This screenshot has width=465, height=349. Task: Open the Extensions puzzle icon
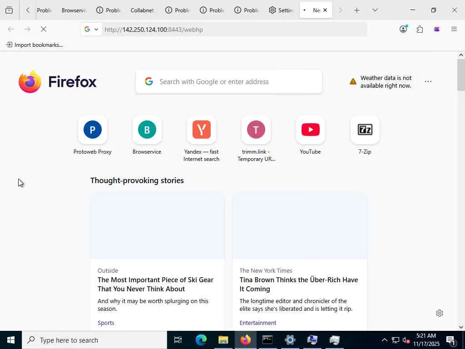[x=420, y=29]
